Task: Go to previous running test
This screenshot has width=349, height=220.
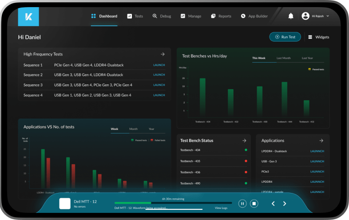Action: pyautogui.click(x=273, y=204)
